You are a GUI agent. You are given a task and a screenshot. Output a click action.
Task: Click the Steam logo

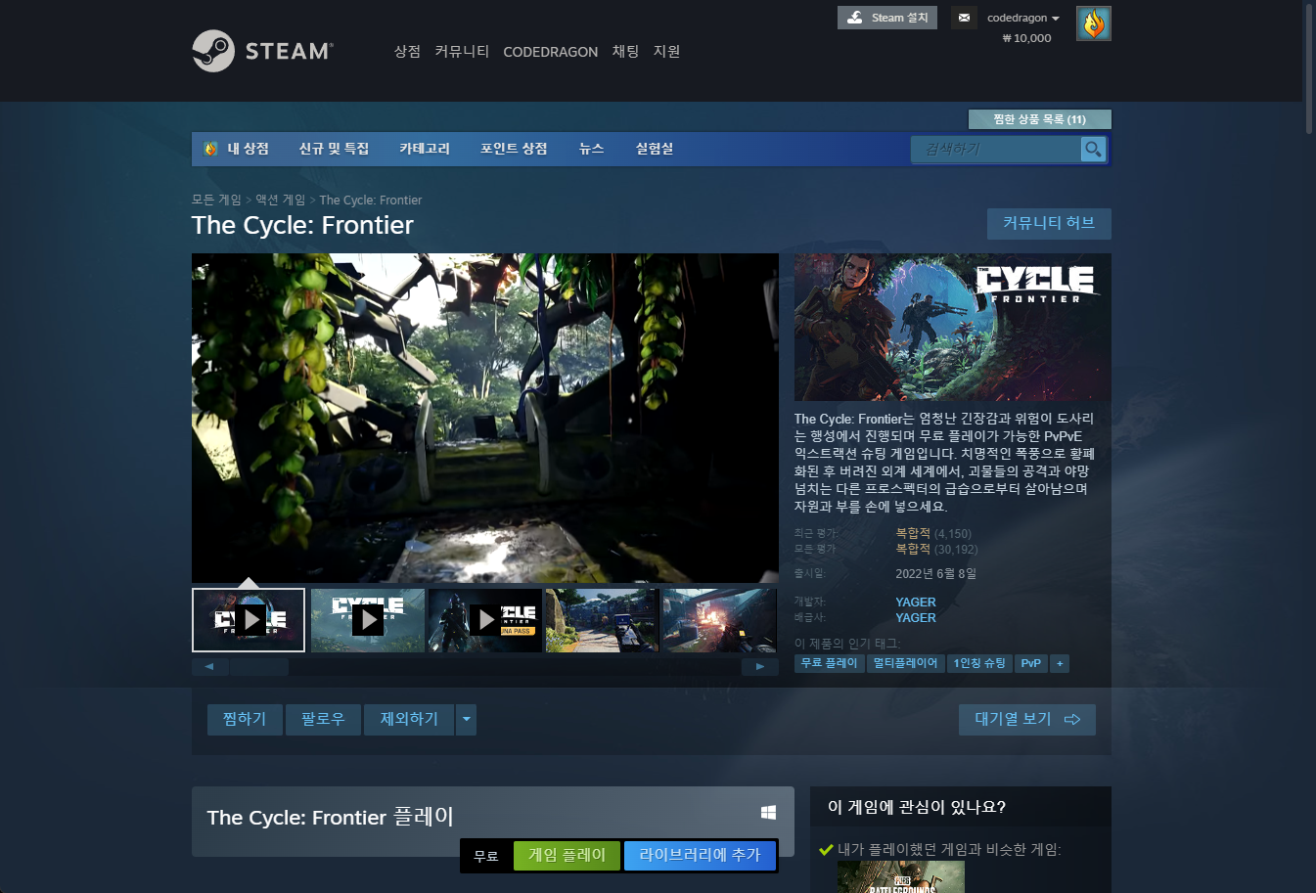tap(262, 51)
